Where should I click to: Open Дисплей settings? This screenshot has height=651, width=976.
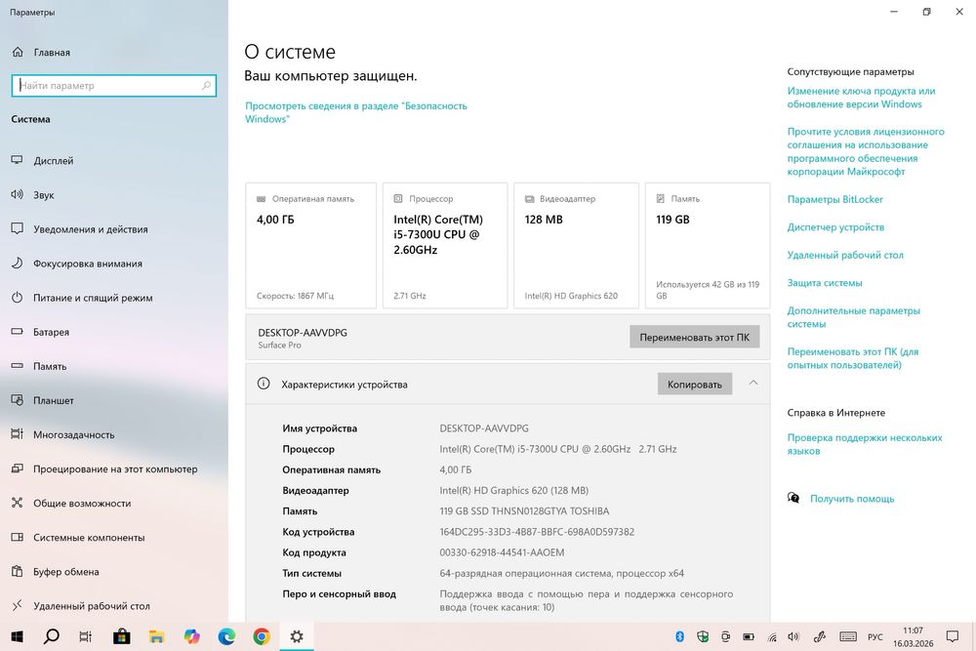(53, 161)
